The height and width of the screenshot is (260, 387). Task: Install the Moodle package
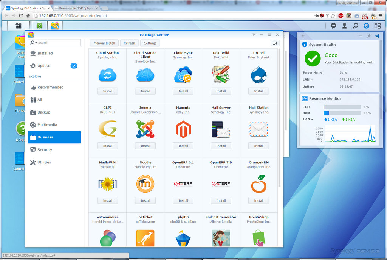click(146, 201)
